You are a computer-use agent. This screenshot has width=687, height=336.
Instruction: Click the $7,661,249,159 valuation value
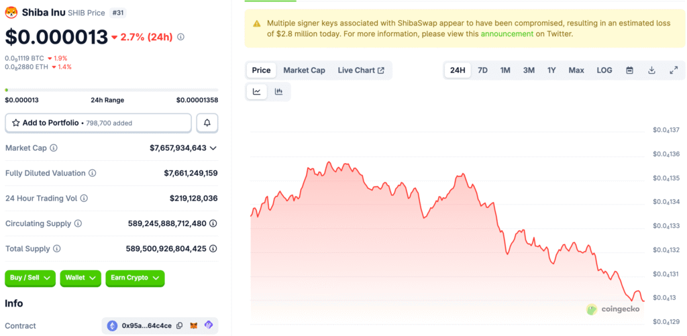coord(191,173)
